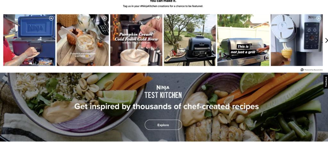Open the Pumpkin Cream Cold Foam post
The width and height of the screenshot is (328, 142).
point(136,40)
